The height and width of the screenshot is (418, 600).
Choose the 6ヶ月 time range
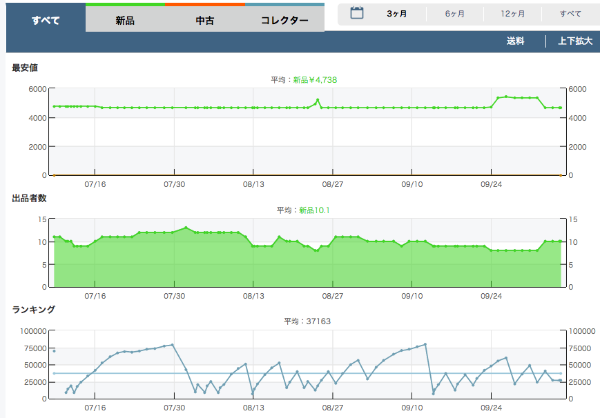(x=454, y=14)
